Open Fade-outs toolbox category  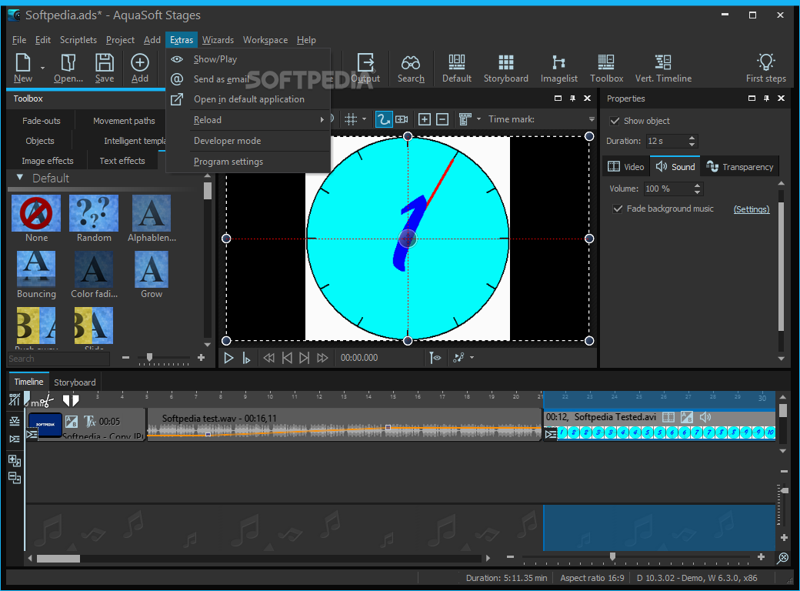tap(42, 121)
